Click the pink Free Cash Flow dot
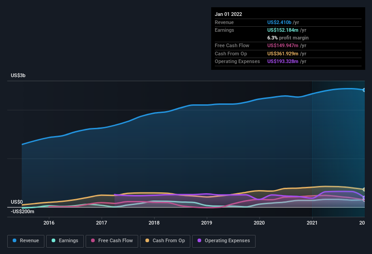The height and width of the screenshot is (254, 372). (x=93, y=240)
